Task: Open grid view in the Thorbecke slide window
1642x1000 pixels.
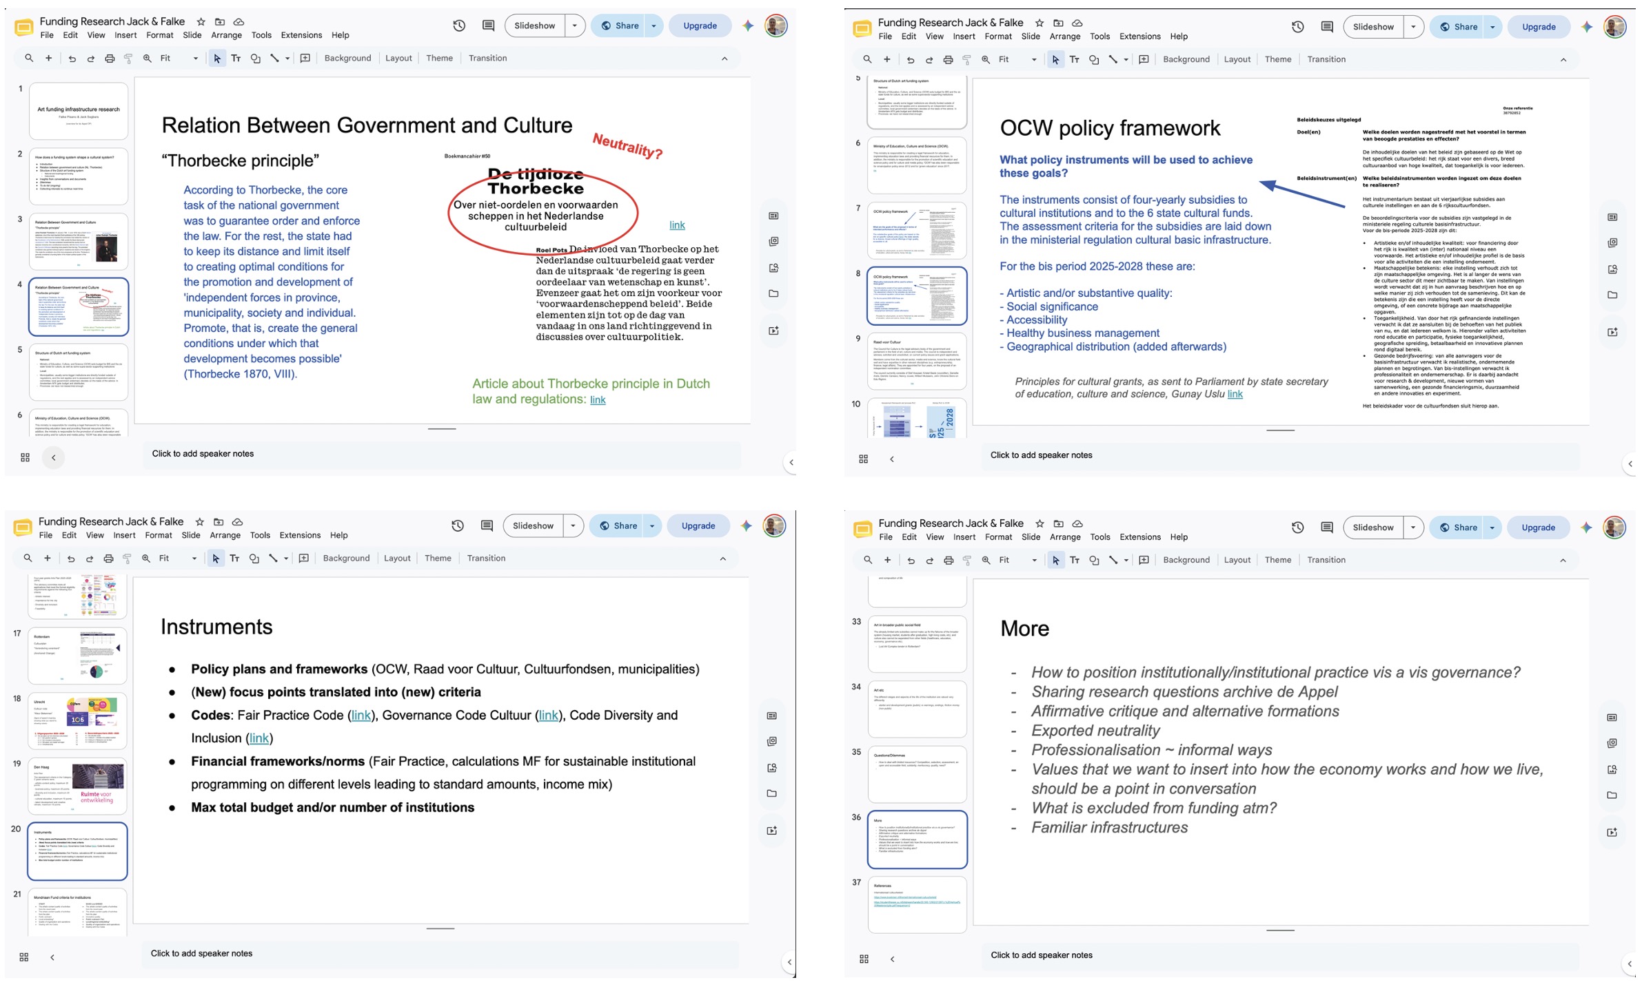Action: [25, 457]
